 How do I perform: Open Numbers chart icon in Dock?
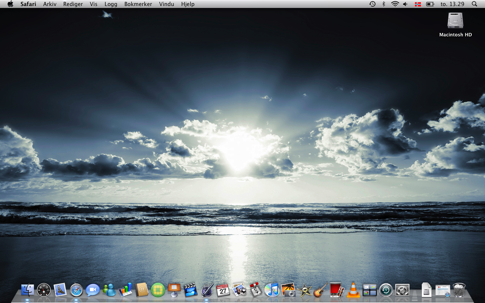click(x=125, y=290)
